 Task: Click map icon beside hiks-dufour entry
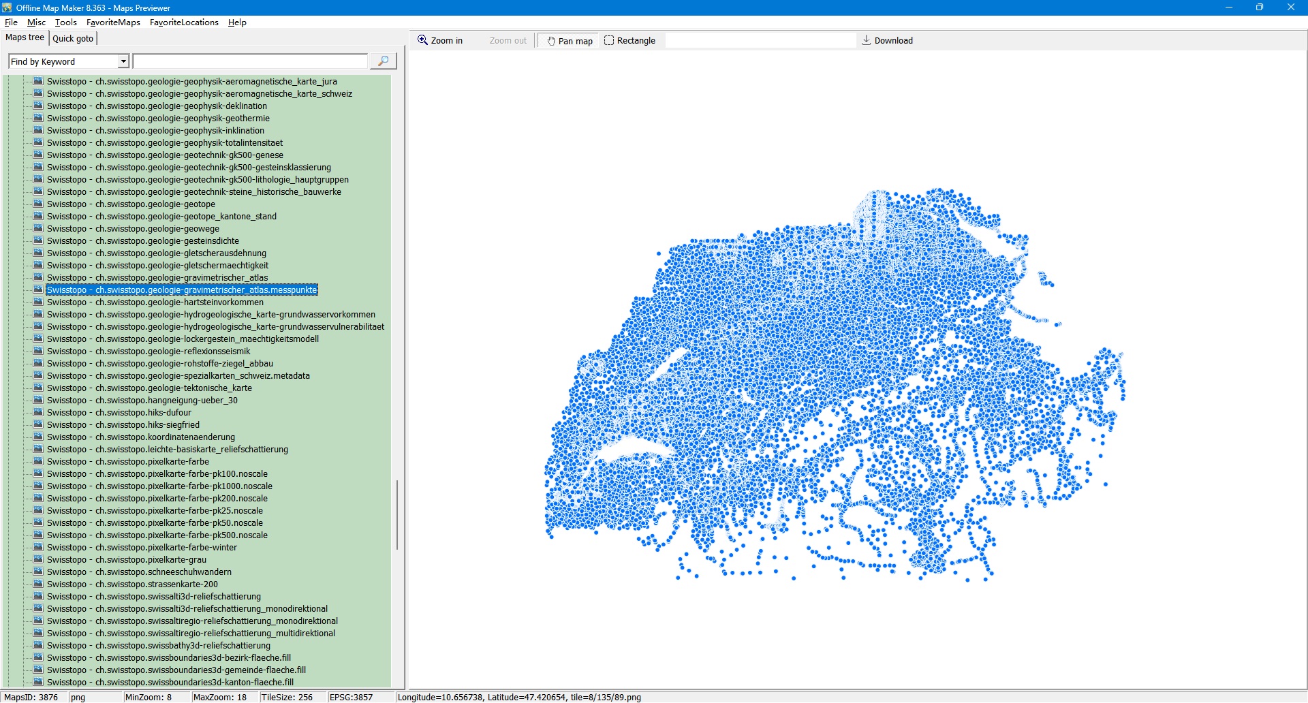(x=39, y=412)
